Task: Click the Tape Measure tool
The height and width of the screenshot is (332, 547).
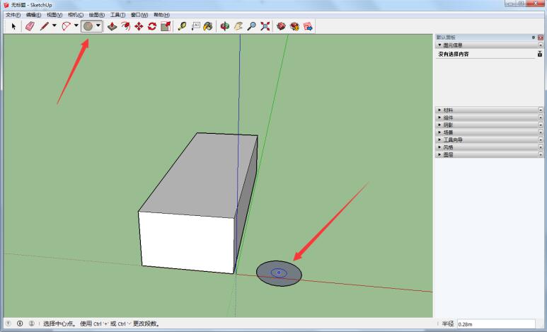Action: [182, 26]
